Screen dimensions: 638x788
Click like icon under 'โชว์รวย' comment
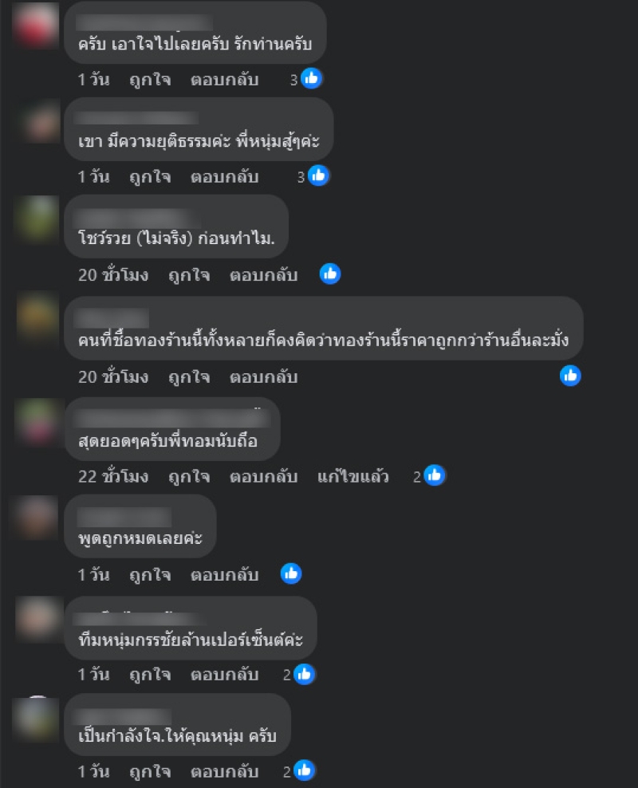pos(330,274)
